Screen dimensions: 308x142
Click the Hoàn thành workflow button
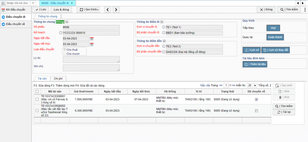pos(275,37)
